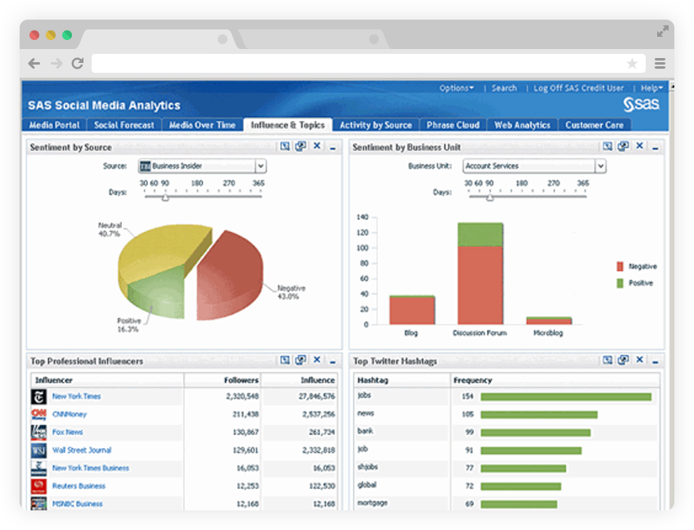The image size is (694, 530).
Task: Maximize the Sentiment by Source panel
Action: click(x=285, y=146)
